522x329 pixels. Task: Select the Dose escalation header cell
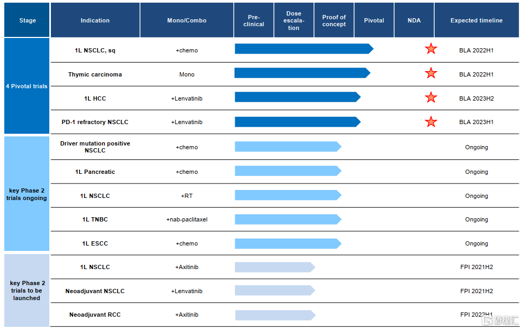click(x=294, y=20)
